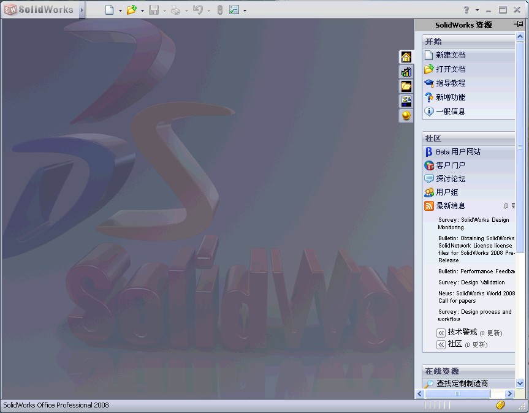Click the SolidWorks logo in title bar
The height and width of the screenshot is (413, 529).
(39, 9)
